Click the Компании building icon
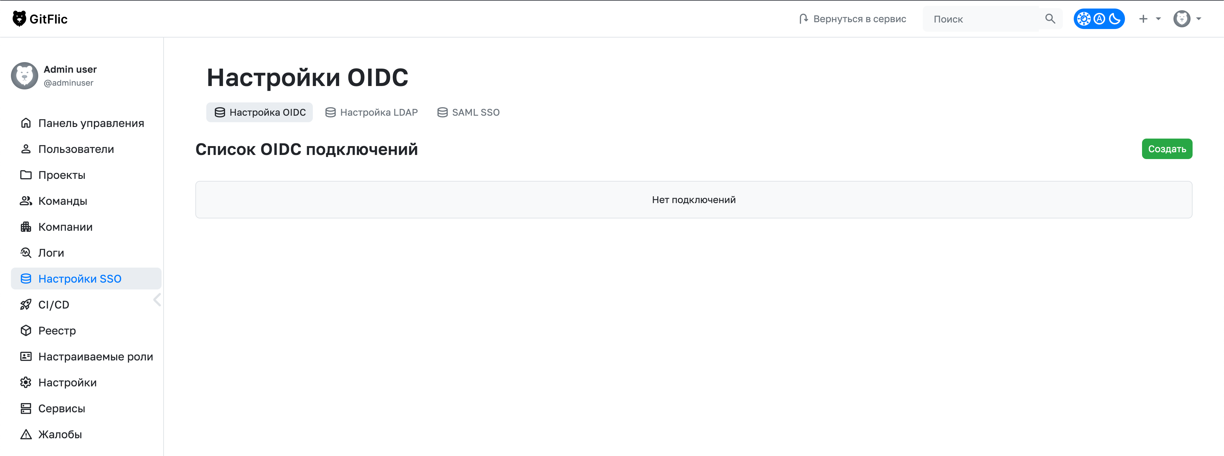 point(26,227)
